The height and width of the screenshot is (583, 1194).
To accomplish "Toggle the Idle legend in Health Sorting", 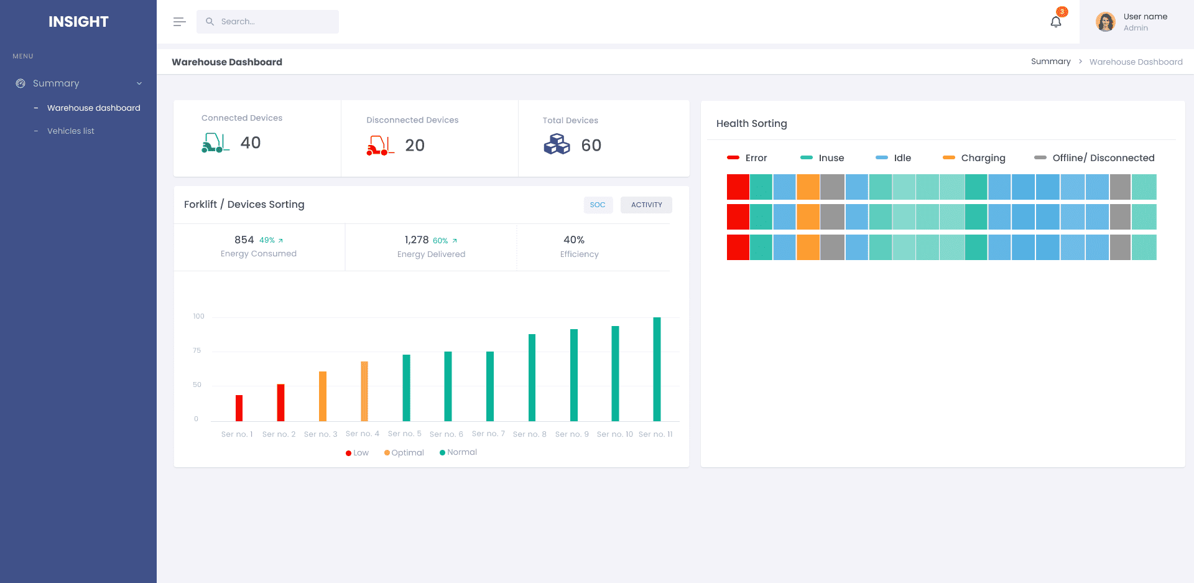I will pos(893,158).
